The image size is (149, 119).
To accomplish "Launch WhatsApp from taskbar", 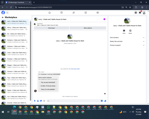I will [49, 107].
